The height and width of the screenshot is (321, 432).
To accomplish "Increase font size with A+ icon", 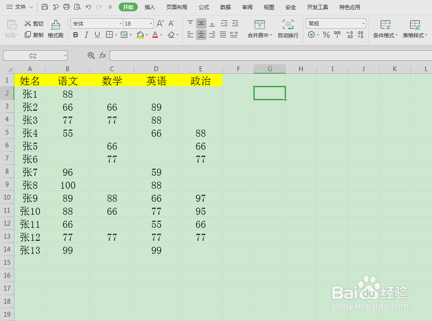I will [160, 24].
